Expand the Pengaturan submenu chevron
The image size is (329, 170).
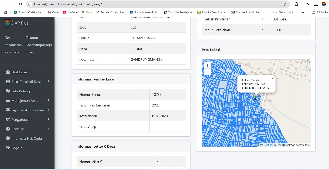point(48,119)
